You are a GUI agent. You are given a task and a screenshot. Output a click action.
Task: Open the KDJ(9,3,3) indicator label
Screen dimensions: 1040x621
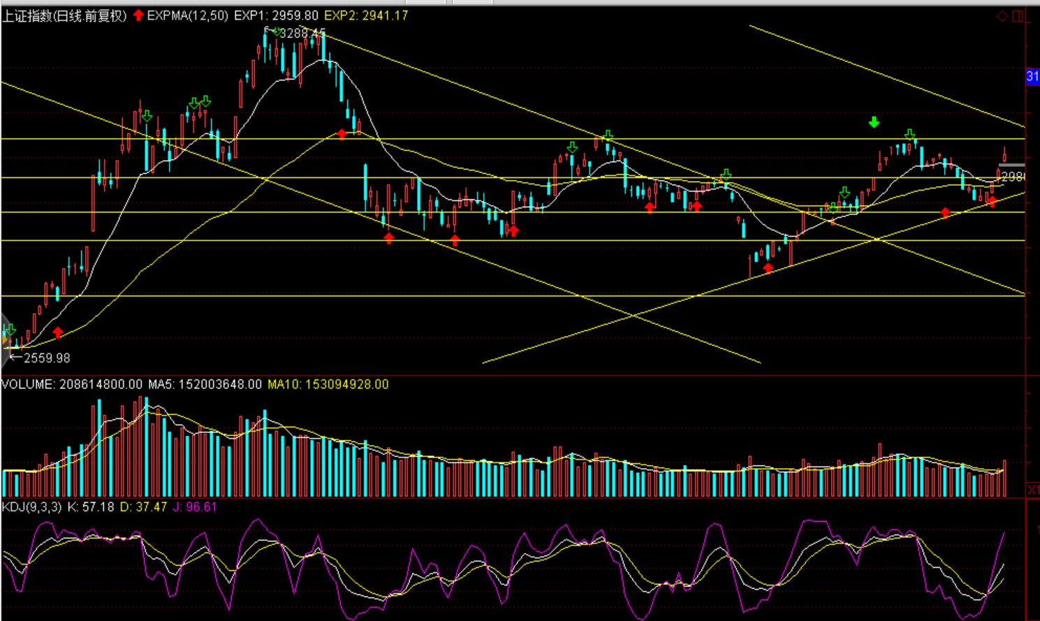click(x=31, y=506)
